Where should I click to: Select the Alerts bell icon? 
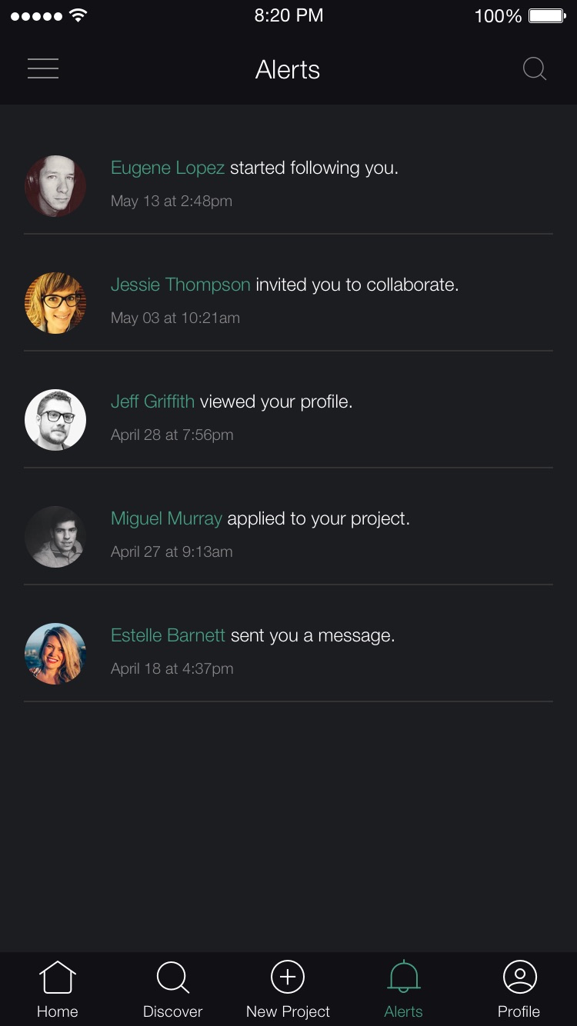[x=403, y=978]
